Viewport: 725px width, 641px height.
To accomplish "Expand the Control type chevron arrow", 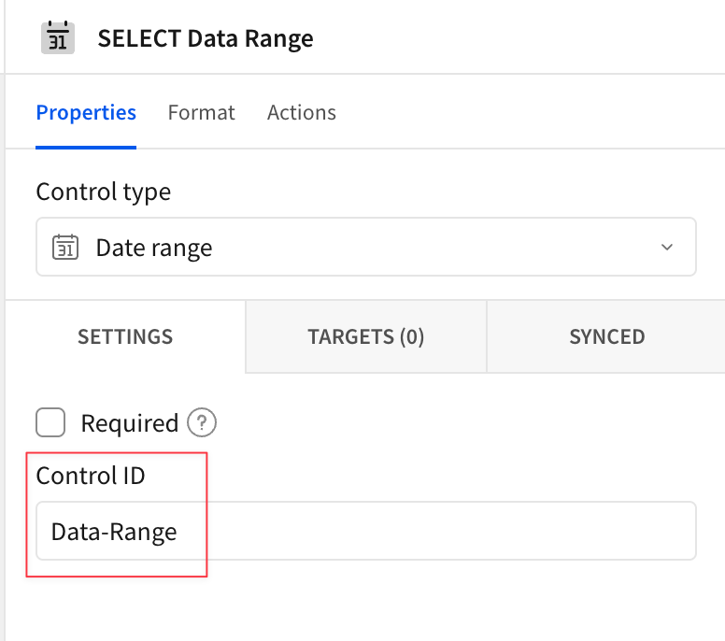I will click(667, 248).
